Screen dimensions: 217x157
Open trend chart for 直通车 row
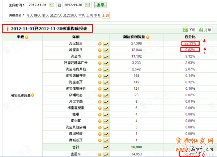click(x=106, y=154)
